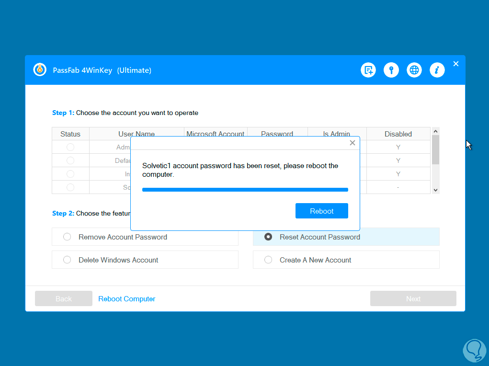This screenshot has height=366, width=489.
Task: Open the language globe icon
Action: point(414,70)
